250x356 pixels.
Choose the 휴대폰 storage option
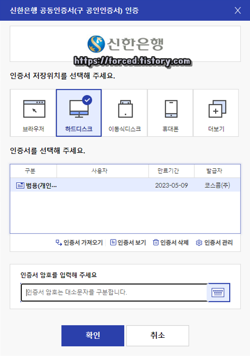(x=170, y=113)
